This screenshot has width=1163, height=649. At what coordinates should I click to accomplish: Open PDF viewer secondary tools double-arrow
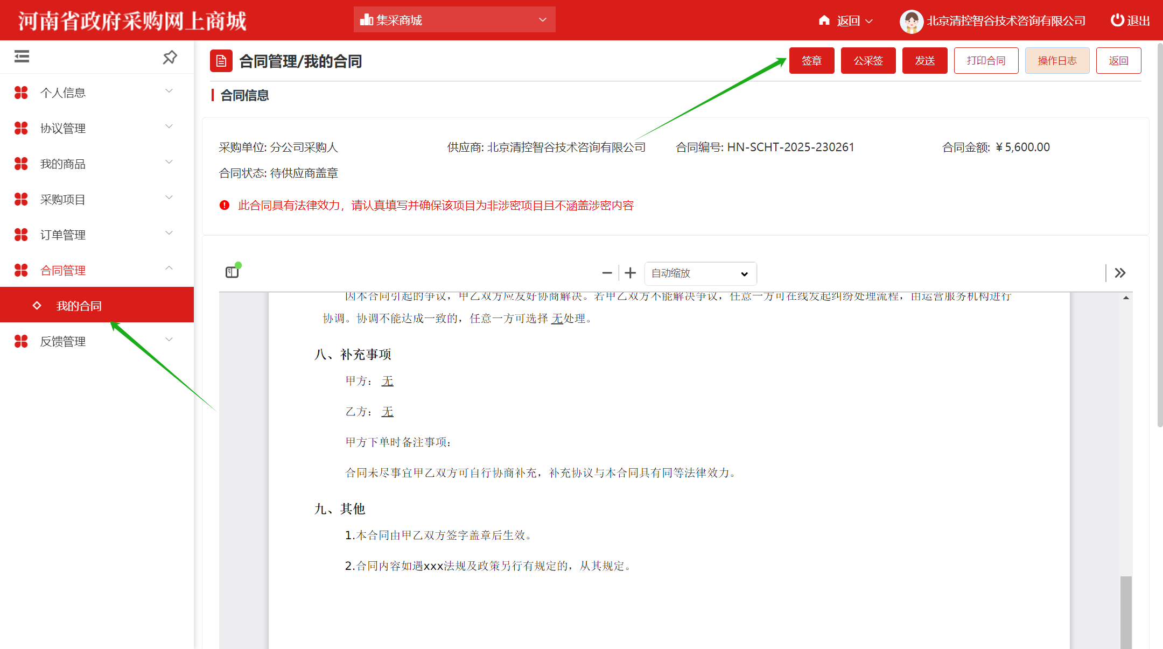click(1120, 273)
